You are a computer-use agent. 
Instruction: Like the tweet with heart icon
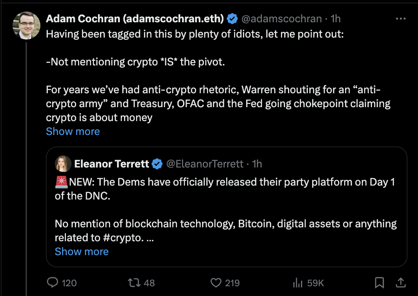coord(216,283)
